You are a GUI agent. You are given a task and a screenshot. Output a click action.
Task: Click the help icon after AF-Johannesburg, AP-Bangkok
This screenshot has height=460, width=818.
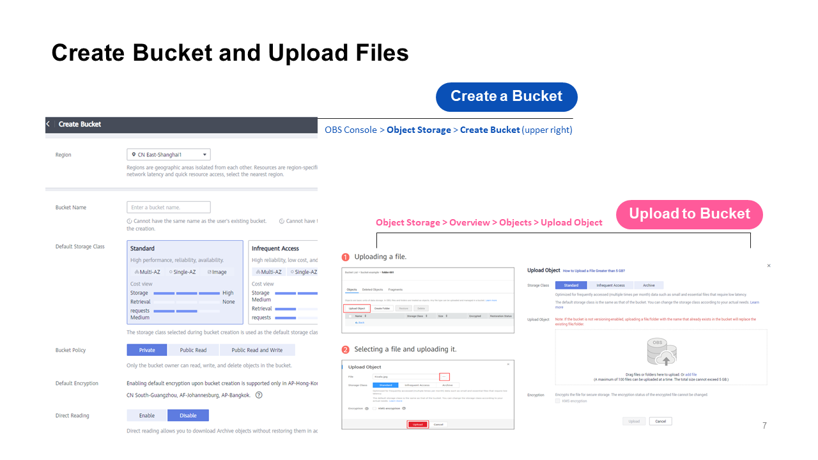(259, 395)
